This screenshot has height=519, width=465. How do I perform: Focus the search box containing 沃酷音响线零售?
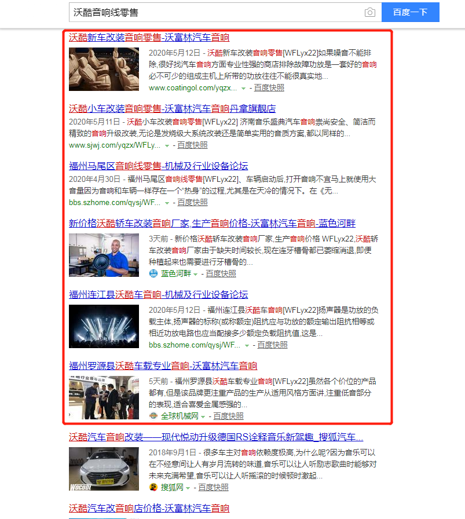coord(214,12)
